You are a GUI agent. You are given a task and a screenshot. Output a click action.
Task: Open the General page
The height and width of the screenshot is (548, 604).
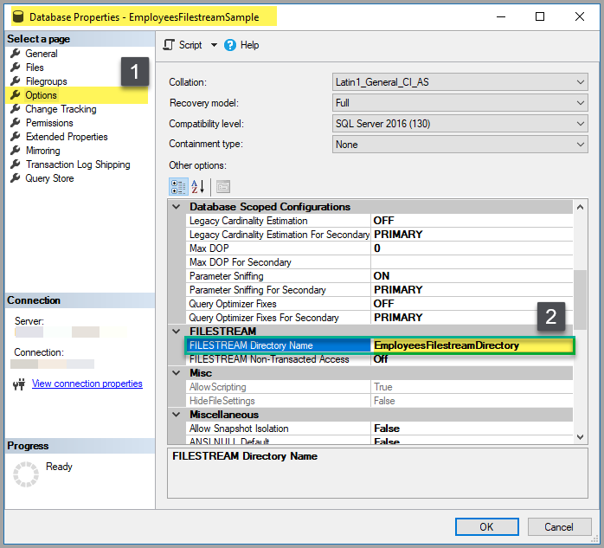[x=42, y=54]
